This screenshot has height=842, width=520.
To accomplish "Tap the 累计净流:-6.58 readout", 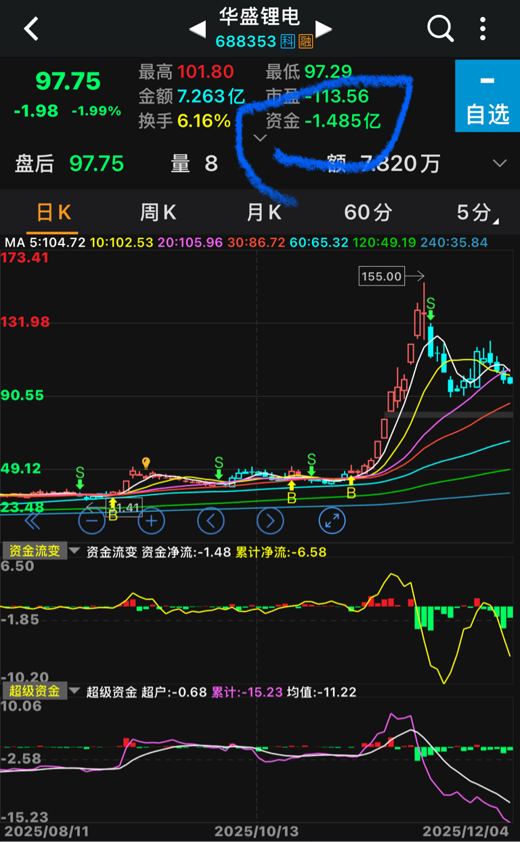I will (281, 552).
